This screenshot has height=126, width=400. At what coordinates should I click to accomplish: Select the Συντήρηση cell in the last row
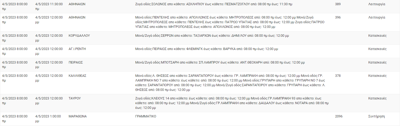[x=376, y=116]
